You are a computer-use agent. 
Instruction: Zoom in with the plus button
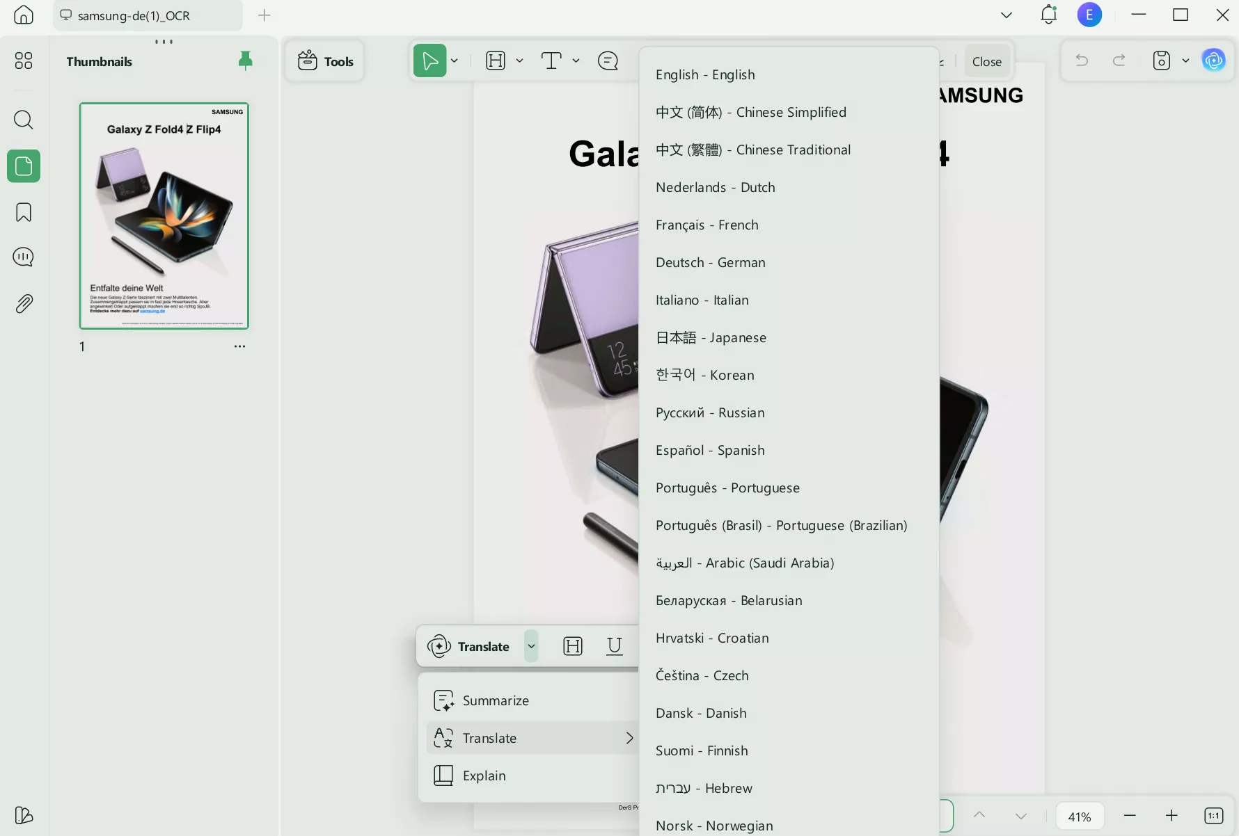point(1171,815)
